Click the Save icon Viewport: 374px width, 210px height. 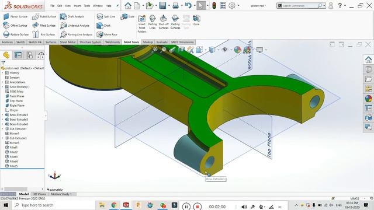coord(162,5)
